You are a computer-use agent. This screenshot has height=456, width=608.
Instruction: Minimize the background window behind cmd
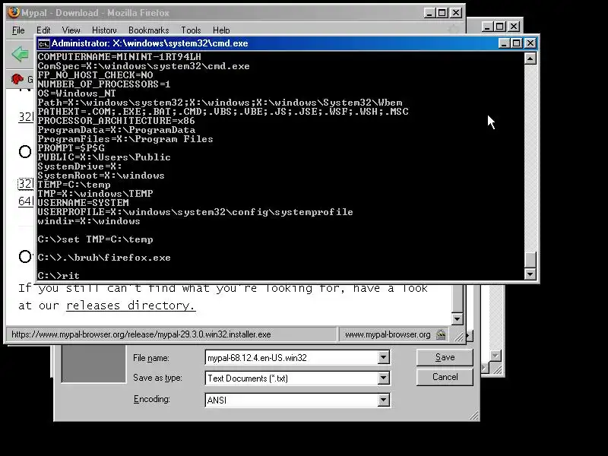point(487,27)
